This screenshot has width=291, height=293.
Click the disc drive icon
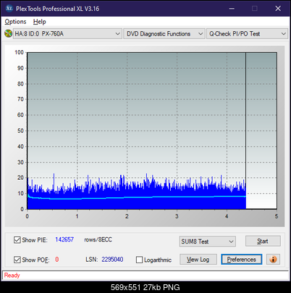[8, 33]
